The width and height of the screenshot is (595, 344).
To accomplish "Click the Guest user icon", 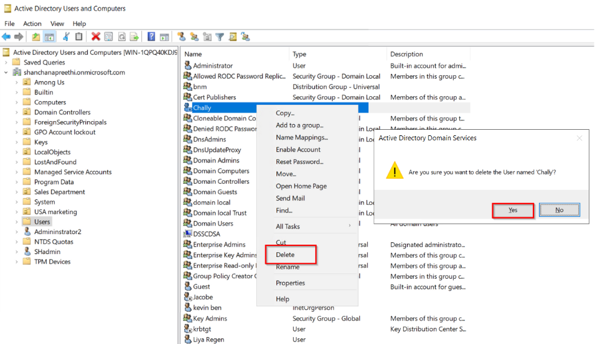I will [187, 286].
